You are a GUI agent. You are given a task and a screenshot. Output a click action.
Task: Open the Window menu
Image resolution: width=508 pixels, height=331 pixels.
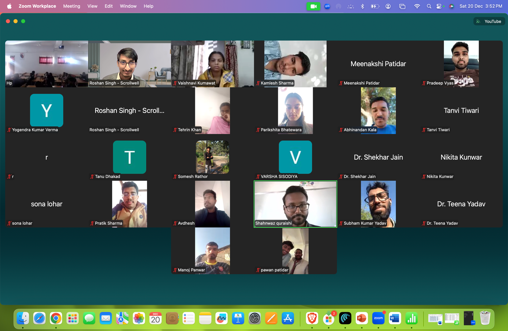(128, 6)
